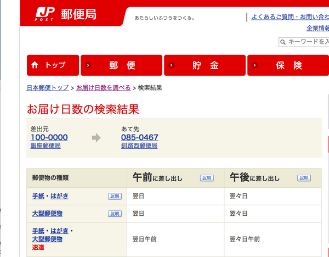329x257 pixels.
Task: Click the arrow icon on 貯金 menu
Action: pyautogui.click(x=172, y=65)
